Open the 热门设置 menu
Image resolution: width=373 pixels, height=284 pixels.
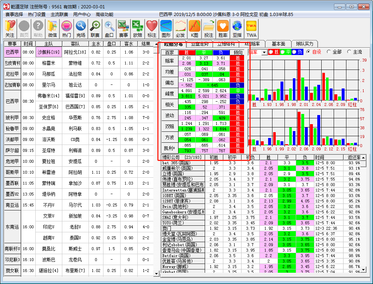(37, 15)
